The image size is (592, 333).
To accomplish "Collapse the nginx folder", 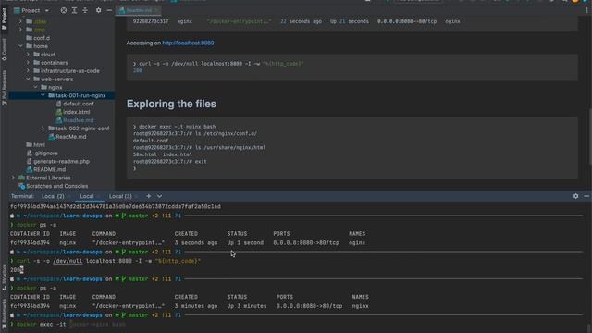I will click(36, 87).
